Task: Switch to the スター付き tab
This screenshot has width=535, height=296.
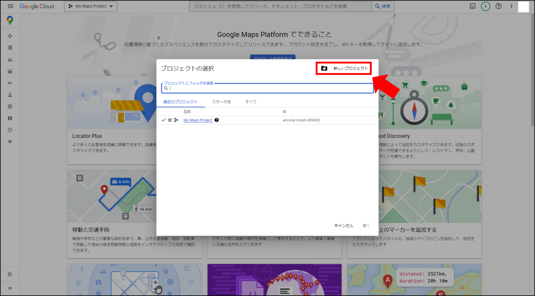Action: (222, 102)
